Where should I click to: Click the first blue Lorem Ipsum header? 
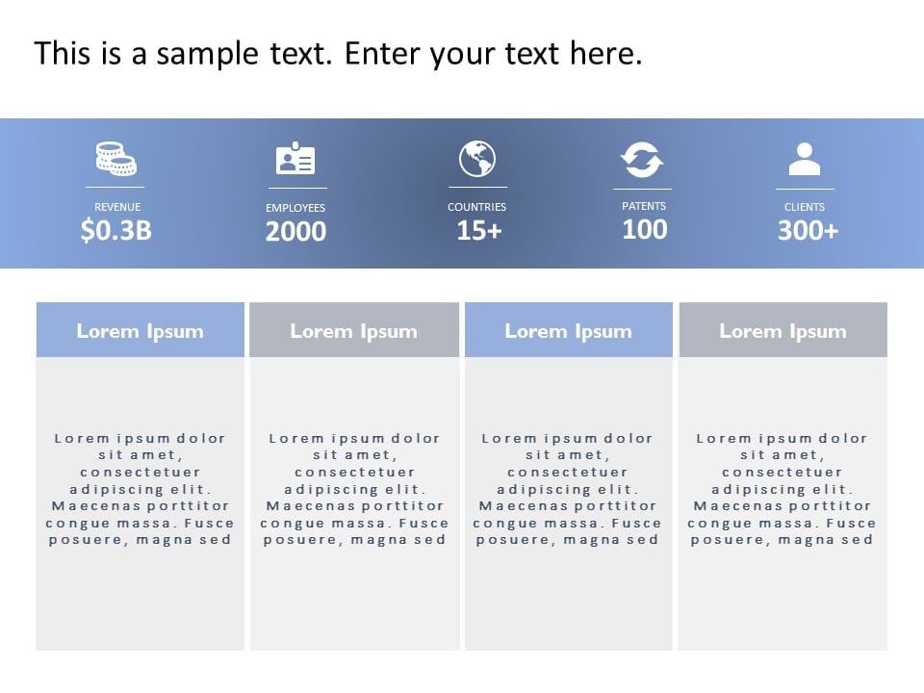(141, 331)
